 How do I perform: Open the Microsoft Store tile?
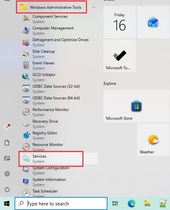(x=136, y=106)
